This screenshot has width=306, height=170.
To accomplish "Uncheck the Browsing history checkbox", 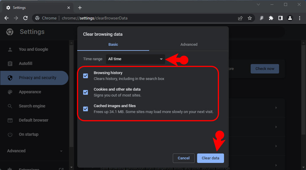I will tap(86, 76).
